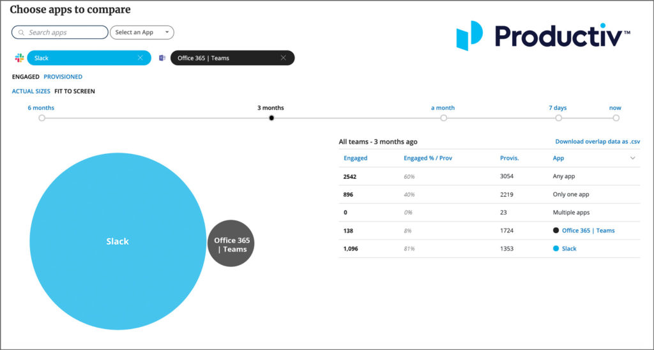Open the Select an App dropdown
The height and width of the screenshot is (350, 654).
142,33
